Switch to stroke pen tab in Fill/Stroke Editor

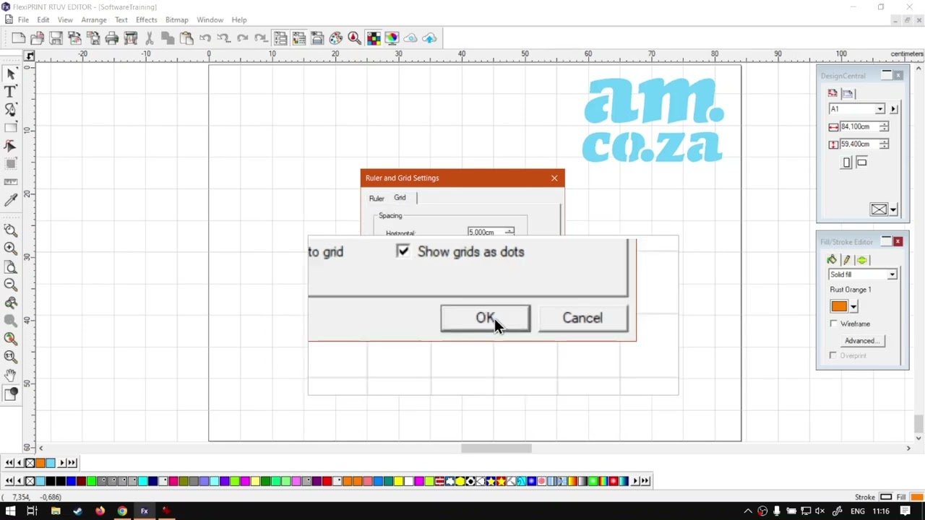point(846,260)
